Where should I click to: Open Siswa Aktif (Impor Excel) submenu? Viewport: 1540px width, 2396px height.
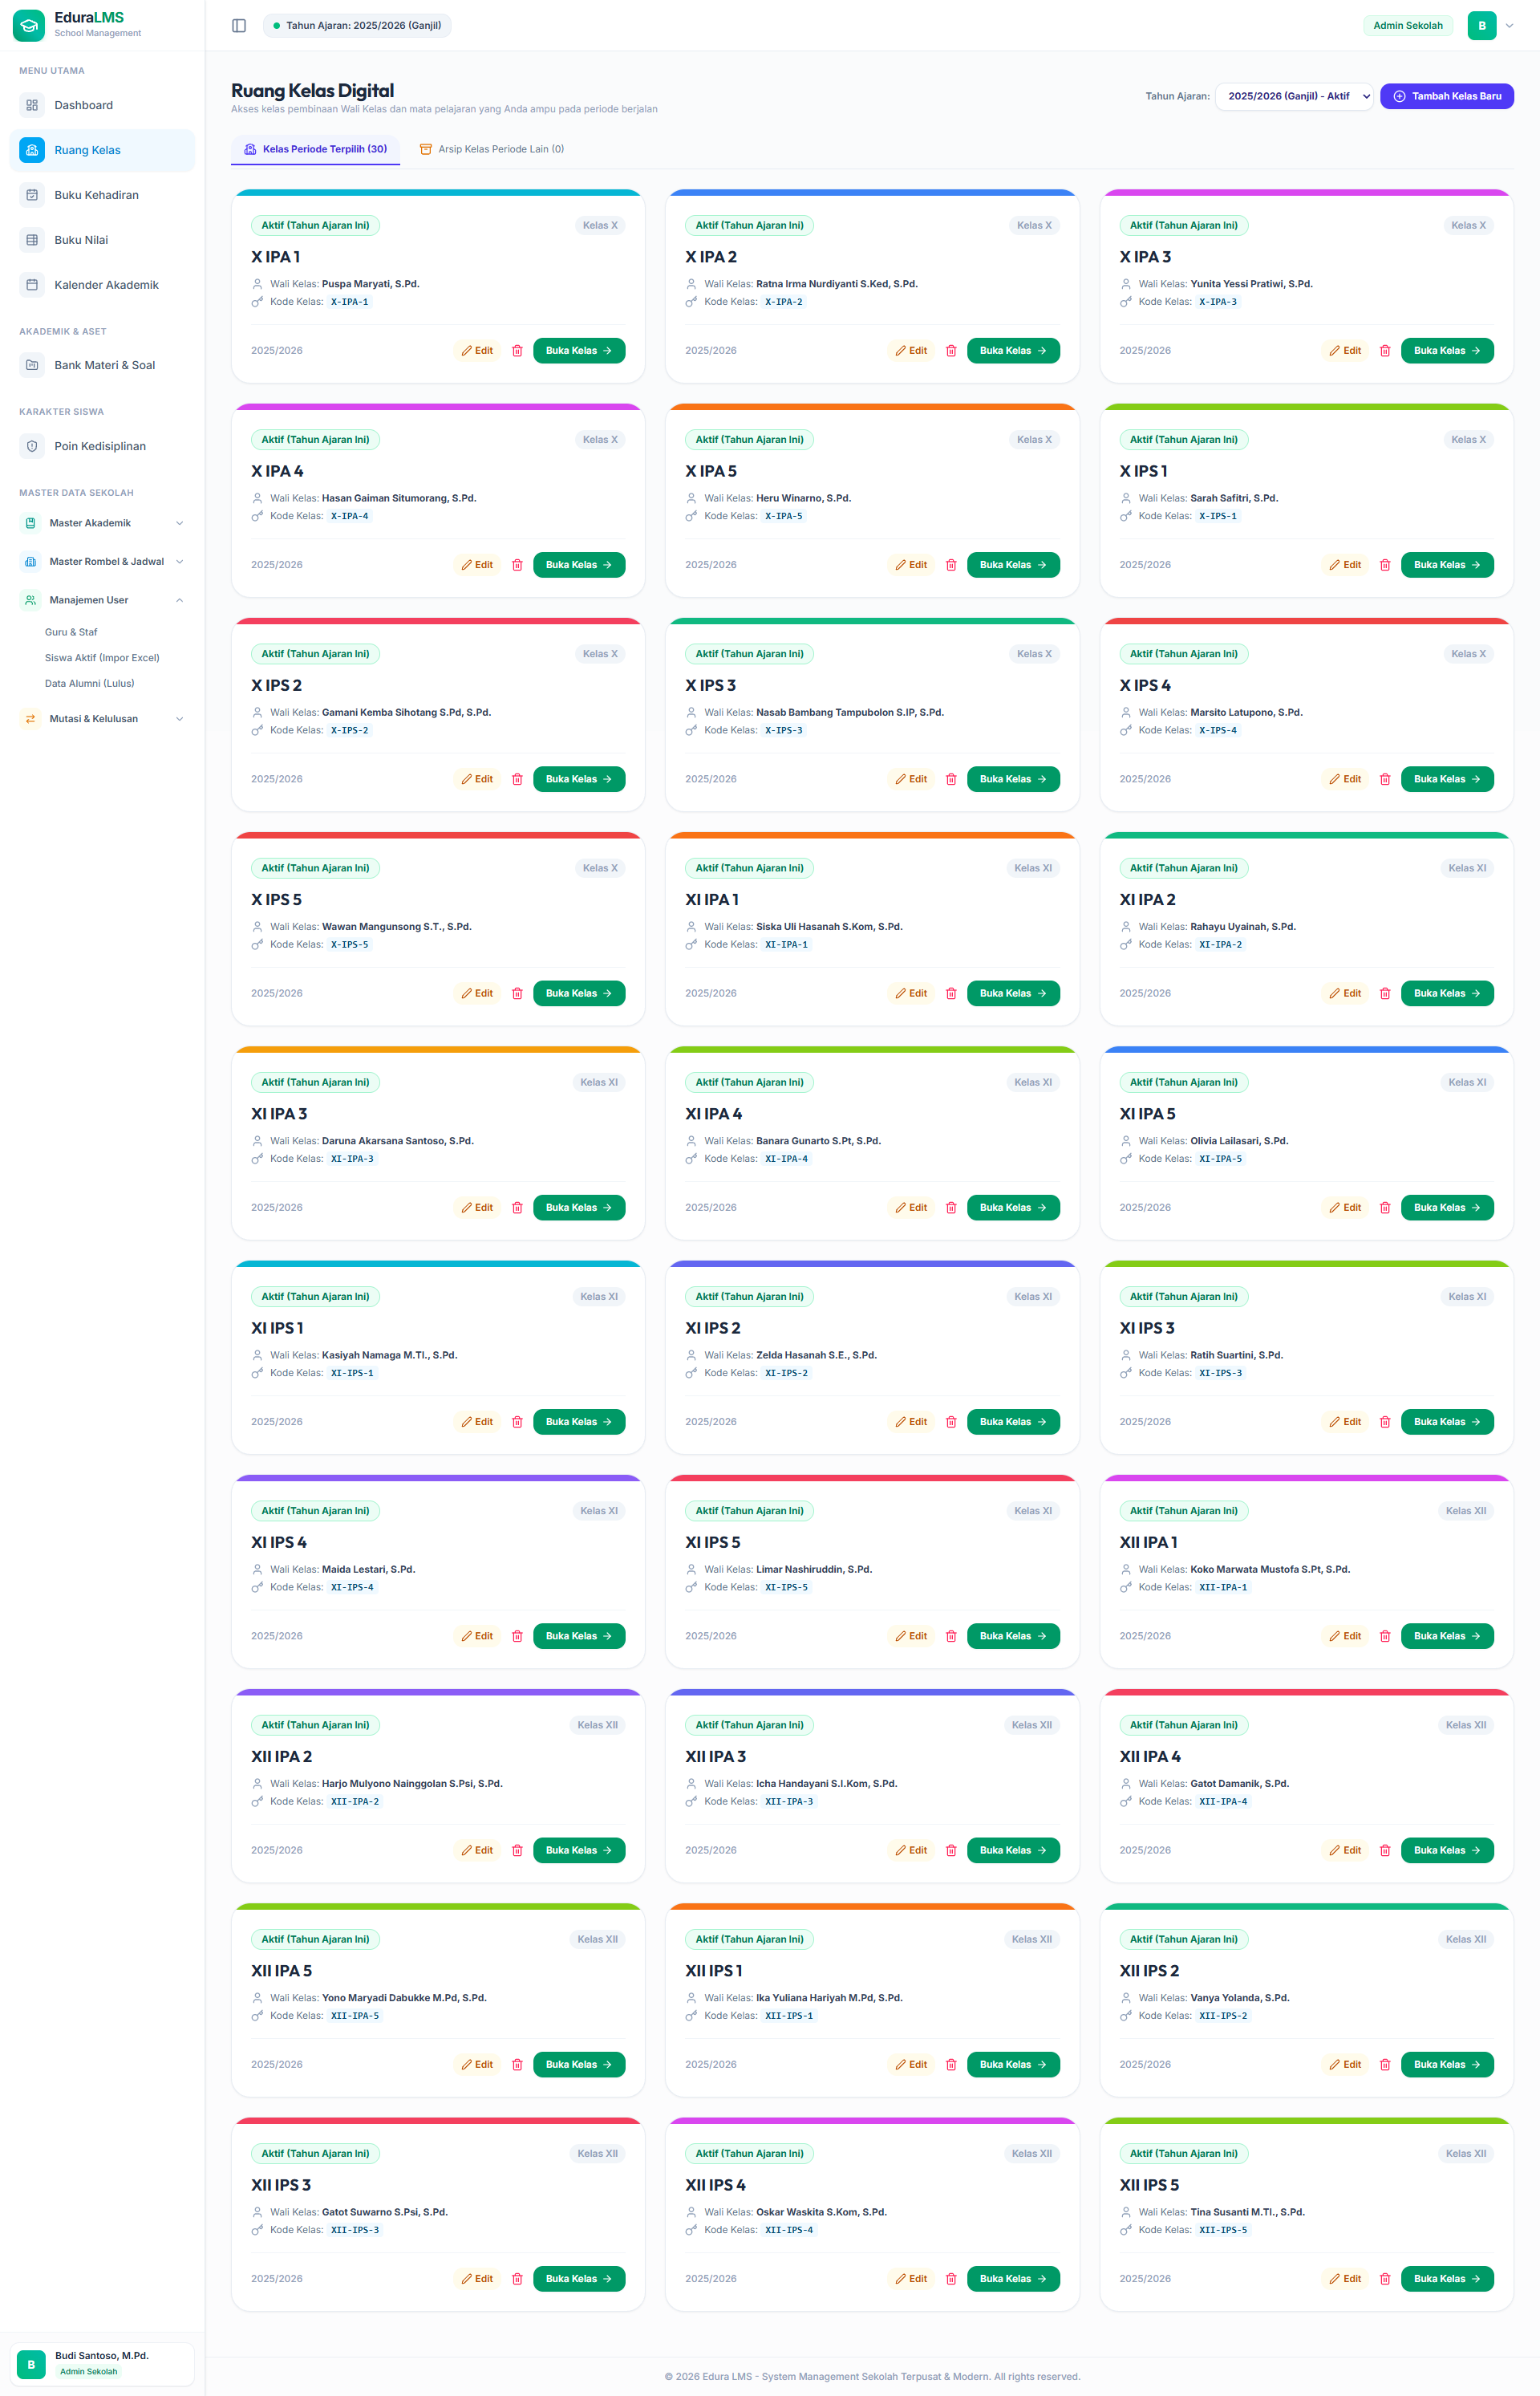coord(102,658)
